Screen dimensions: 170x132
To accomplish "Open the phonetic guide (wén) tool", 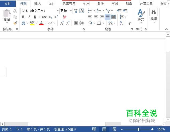I will click(x=76, y=11).
